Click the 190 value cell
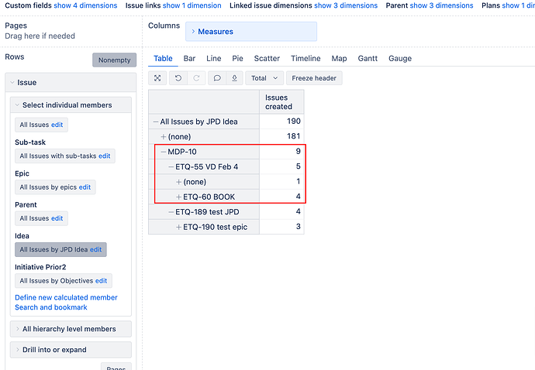This screenshot has width=535, height=370. click(281, 122)
